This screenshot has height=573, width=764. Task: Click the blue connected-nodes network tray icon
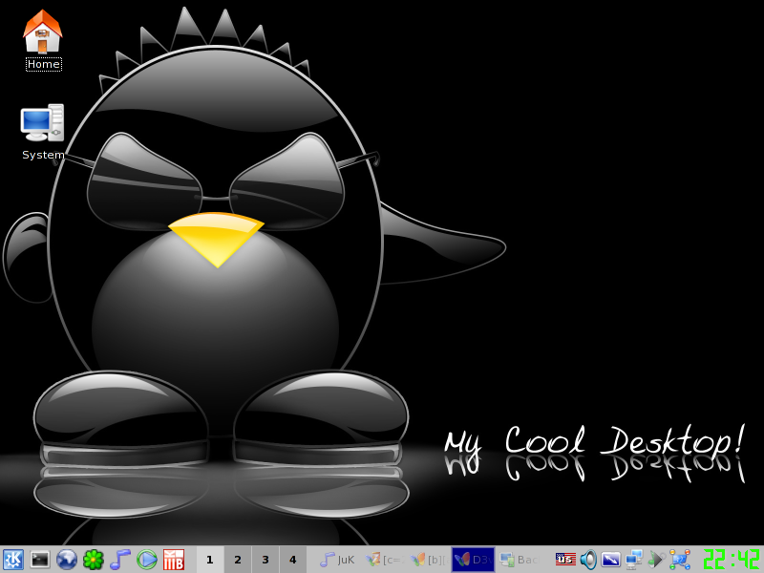coord(680,560)
